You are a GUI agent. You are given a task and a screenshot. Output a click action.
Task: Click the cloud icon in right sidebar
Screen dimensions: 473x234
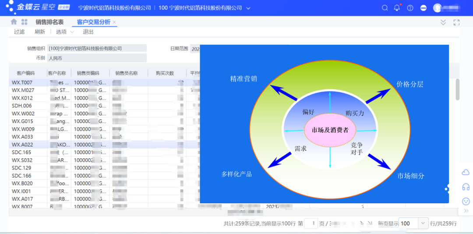click(x=466, y=173)
